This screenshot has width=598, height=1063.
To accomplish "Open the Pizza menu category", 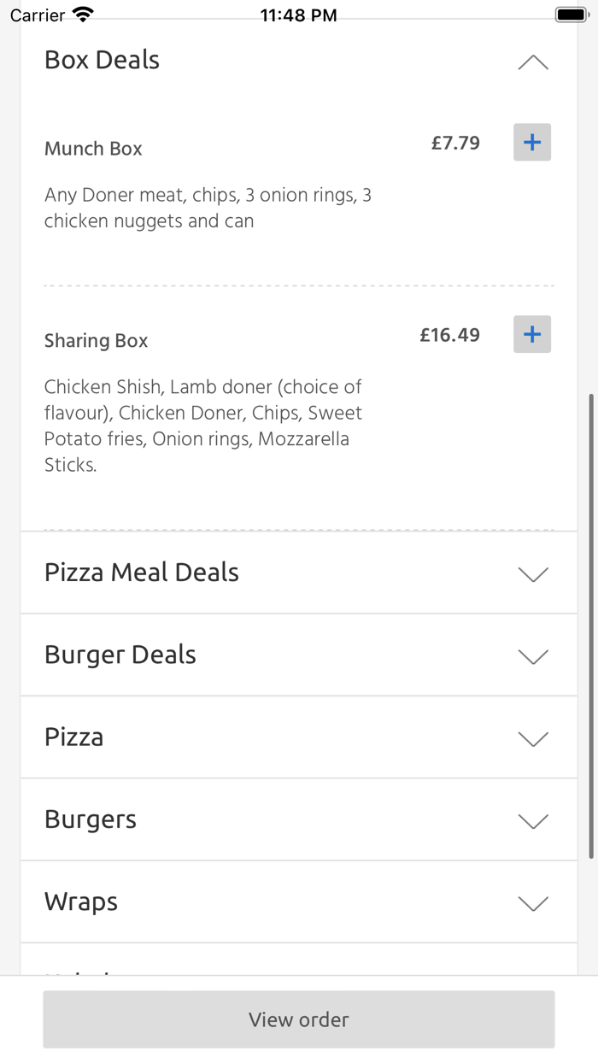I will (x=74, y=737).
